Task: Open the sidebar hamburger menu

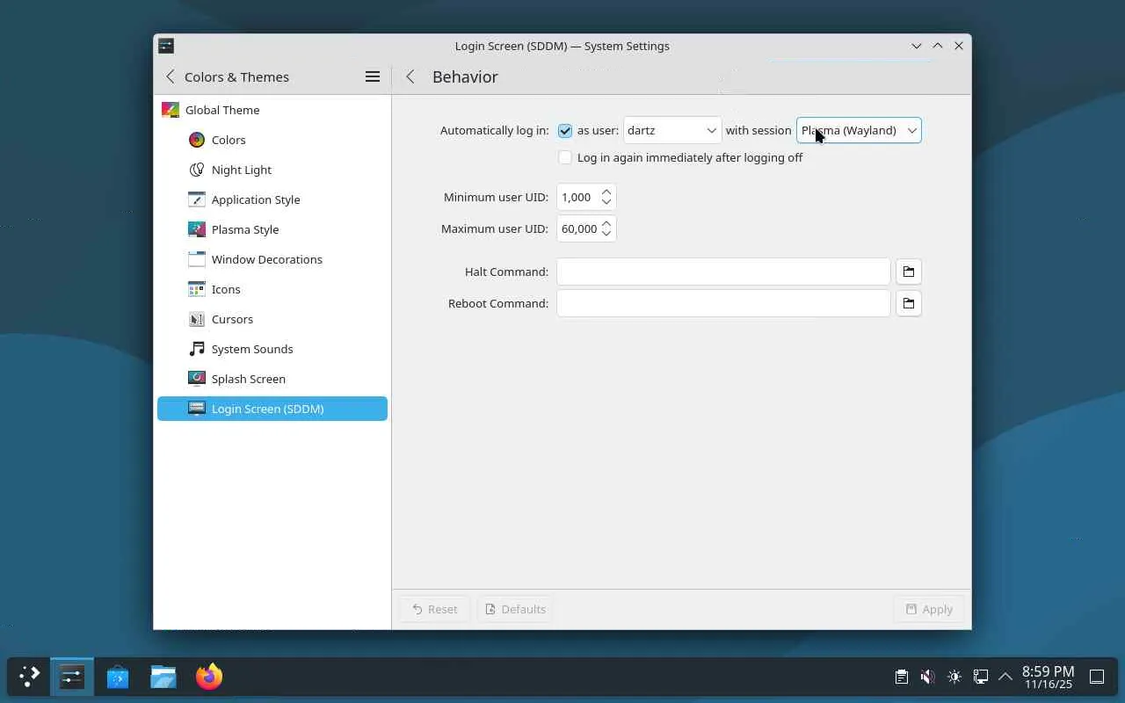Action: (373, 76)
